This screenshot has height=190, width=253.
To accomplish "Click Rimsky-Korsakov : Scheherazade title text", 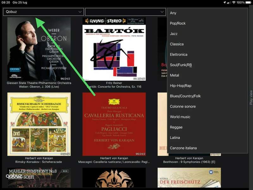I will 39,162.
